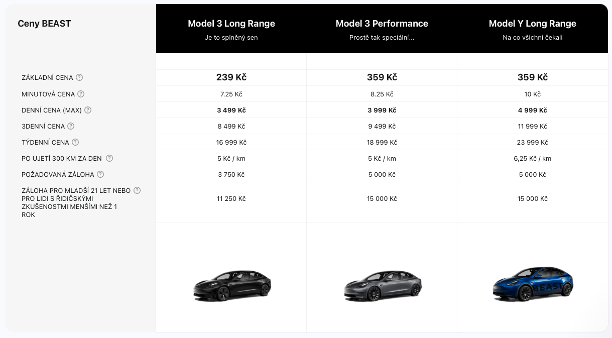The image size is (612, 338).
Task: Click the ZÁKLADNÍ CENA row label
Action: click(47, 78)
